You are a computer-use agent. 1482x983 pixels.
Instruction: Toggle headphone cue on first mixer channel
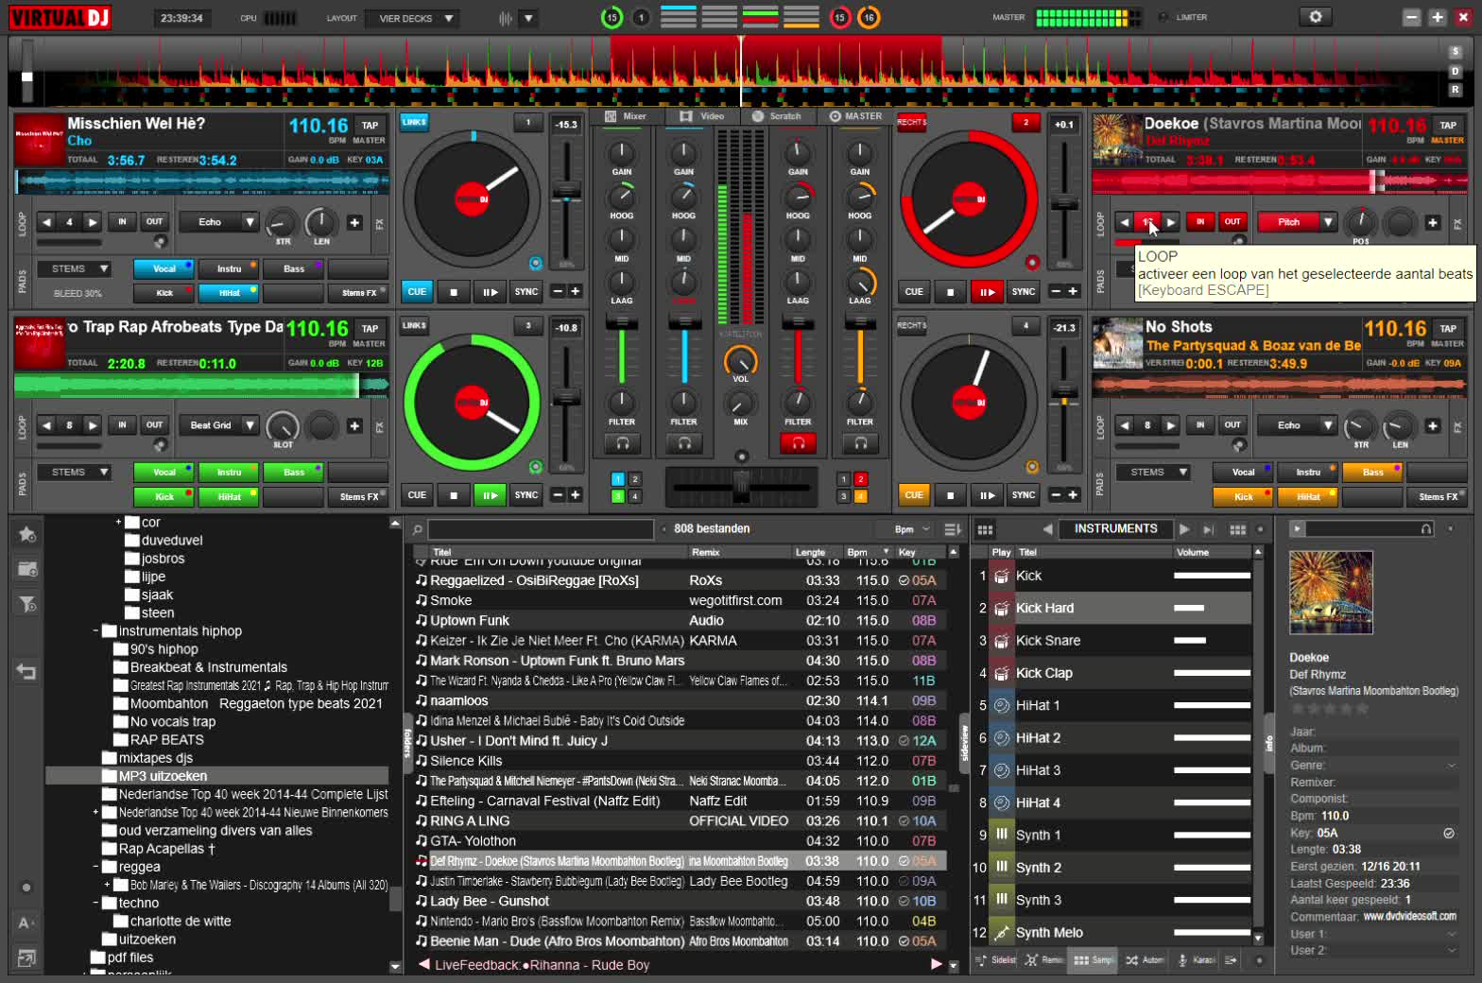pyautogui.click(x=622, y=442)
